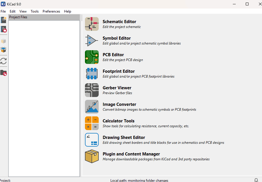Click the Refresh project tree icon
Screen dimensions: 262x182
coord(3,61)
